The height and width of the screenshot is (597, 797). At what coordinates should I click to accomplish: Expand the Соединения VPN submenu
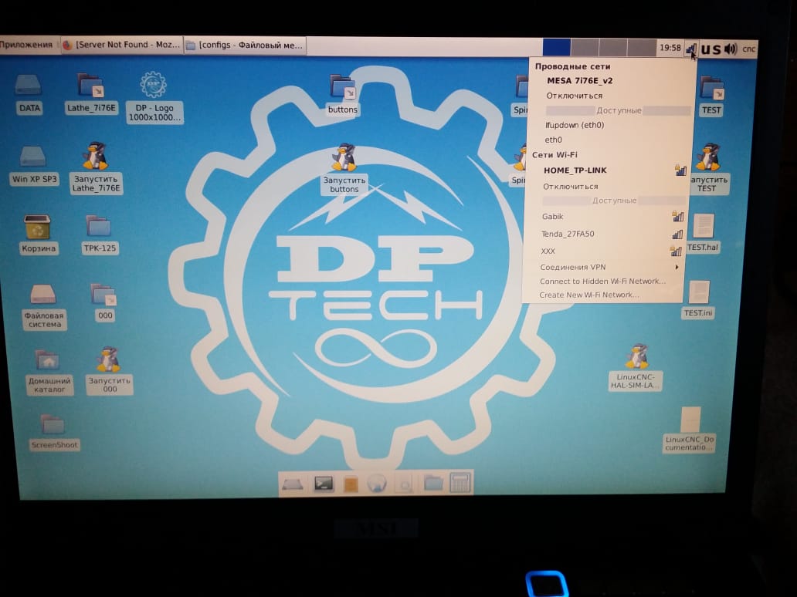604,267
